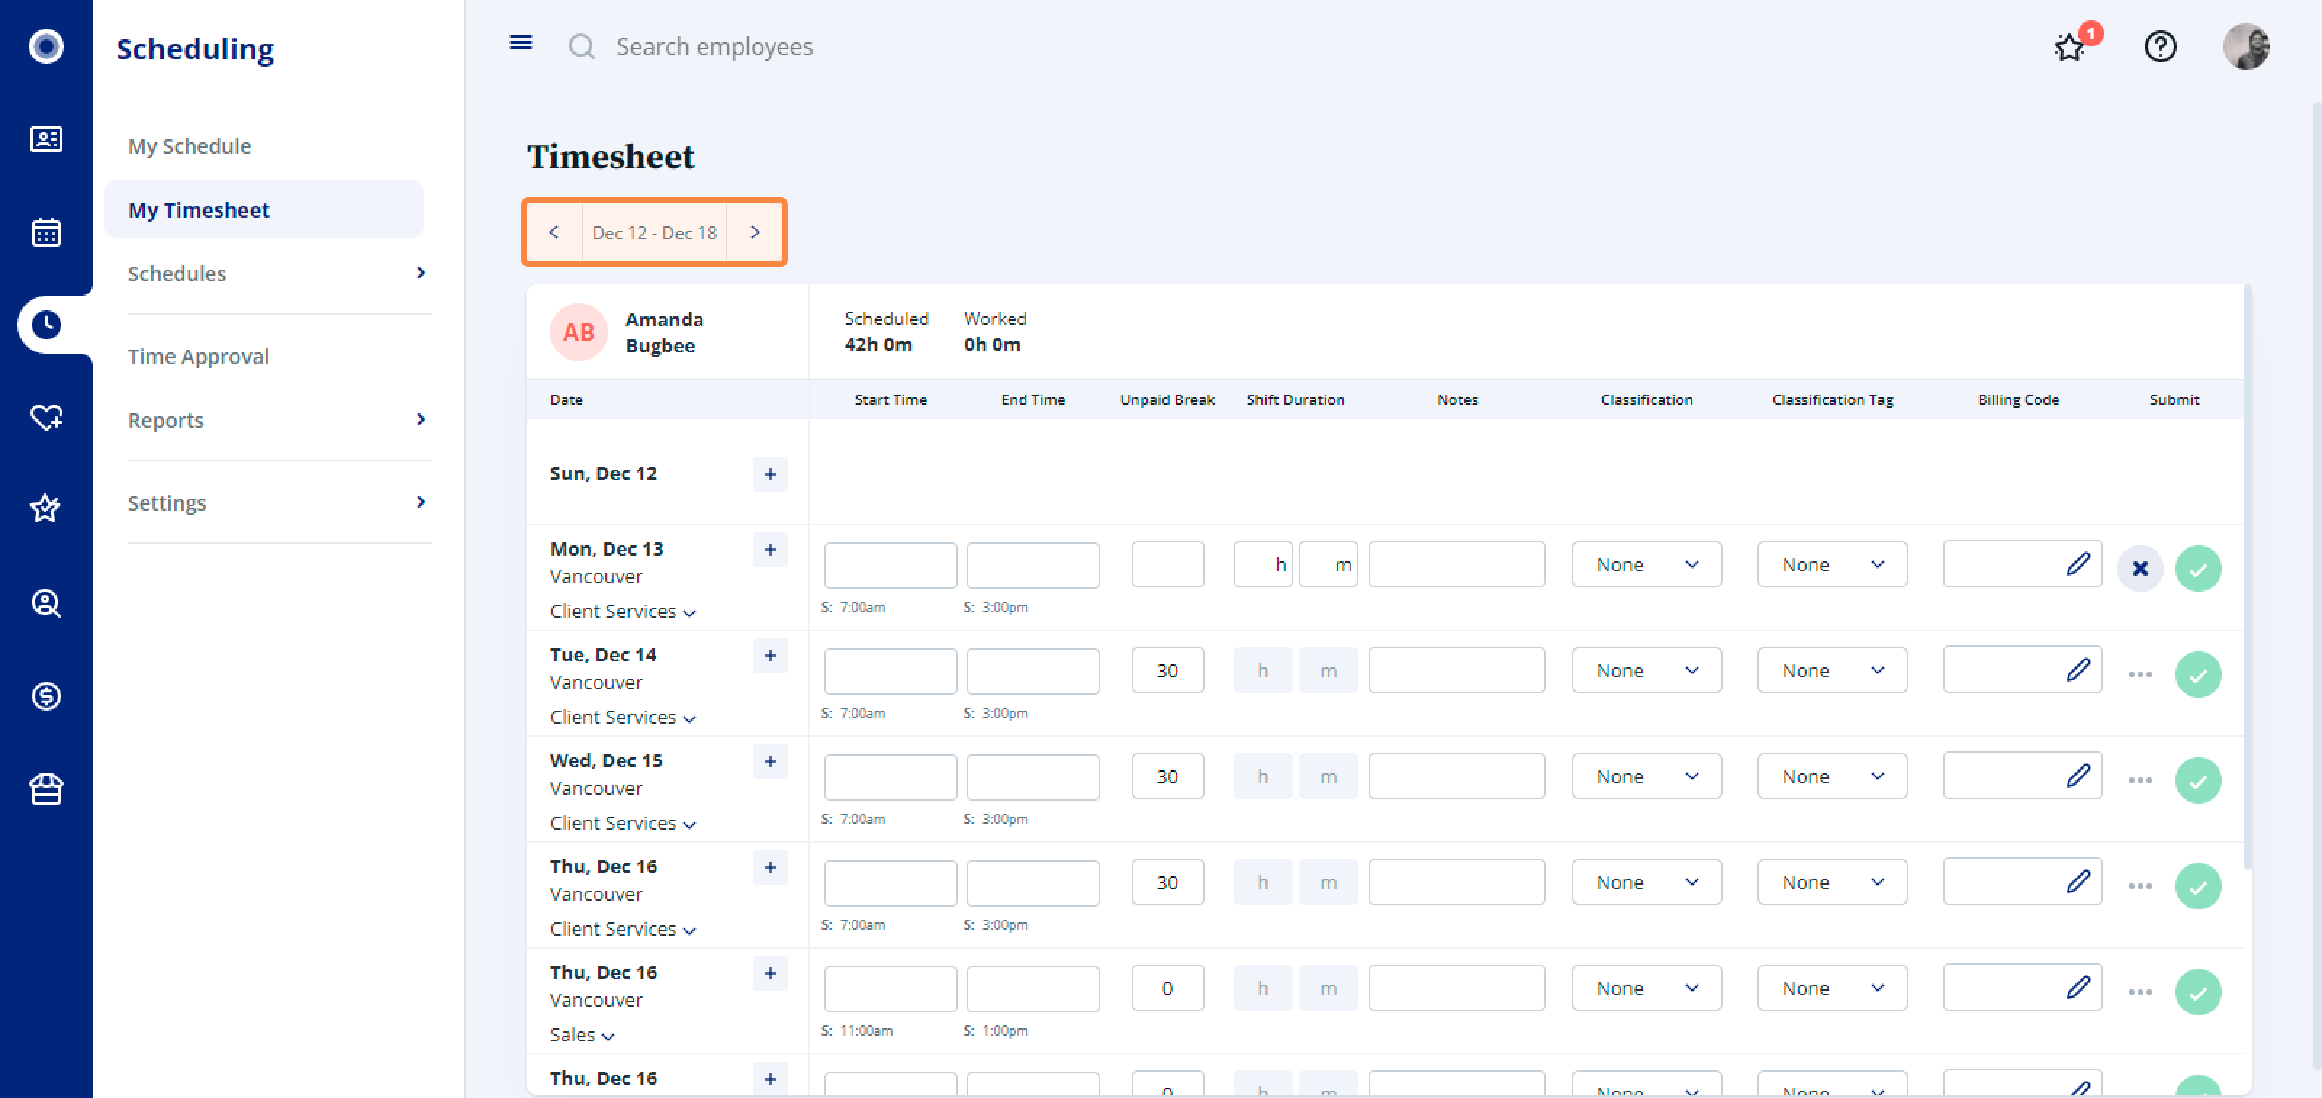The height and width of the screenshot is (1098, 2322).
Task: Click hours duration field for Mon, Dec 13
Action: tap(1263, 565)
